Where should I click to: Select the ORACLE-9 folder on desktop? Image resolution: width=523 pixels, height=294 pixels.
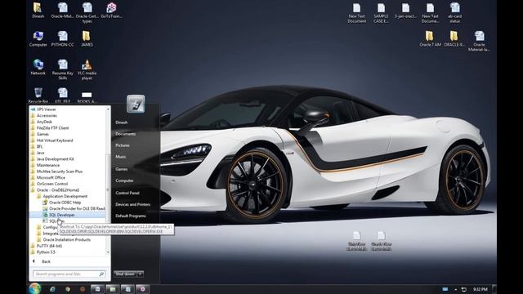click(x=454, y=38)
